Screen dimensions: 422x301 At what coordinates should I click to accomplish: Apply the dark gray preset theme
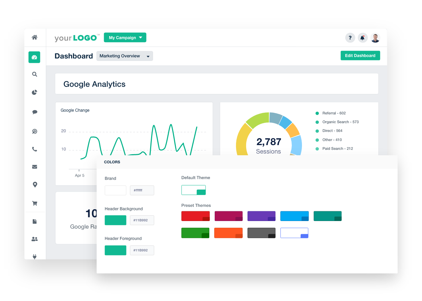[x=261, y=233]
